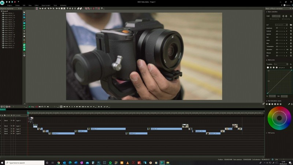Click the fullscreen frame icon in top toolbar
The image size is (293, 165).
click(x=96, y=8)
